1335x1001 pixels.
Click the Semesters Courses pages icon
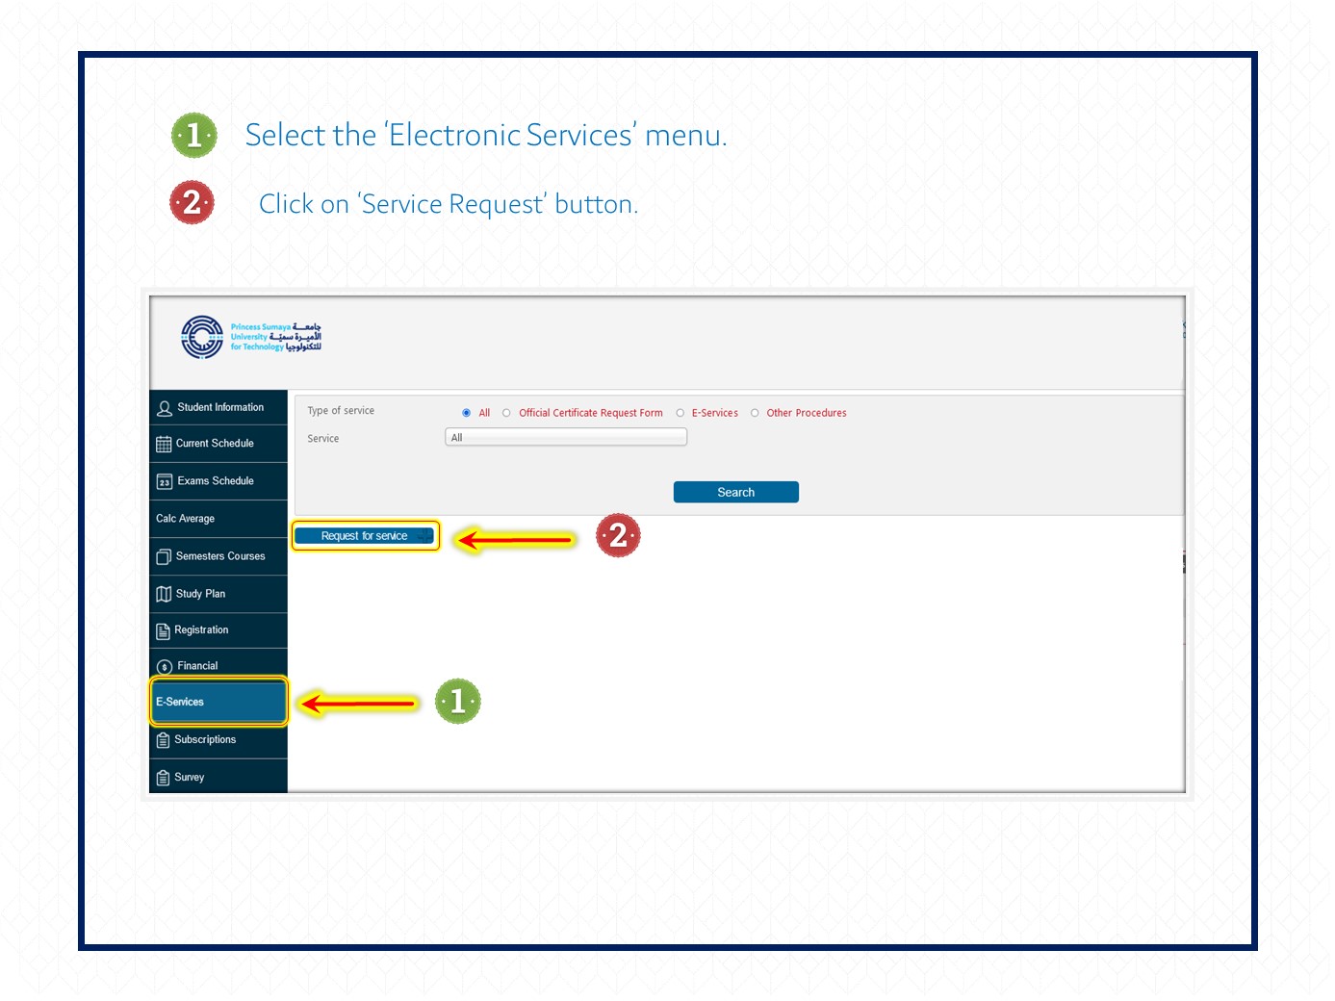click(x=164, y=556)
